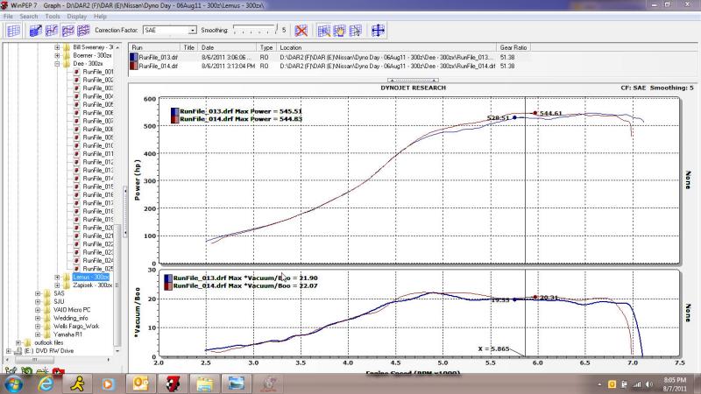Open the Tools menu
This screenshot has height=394, width=701.
click(x=53, y=16)
